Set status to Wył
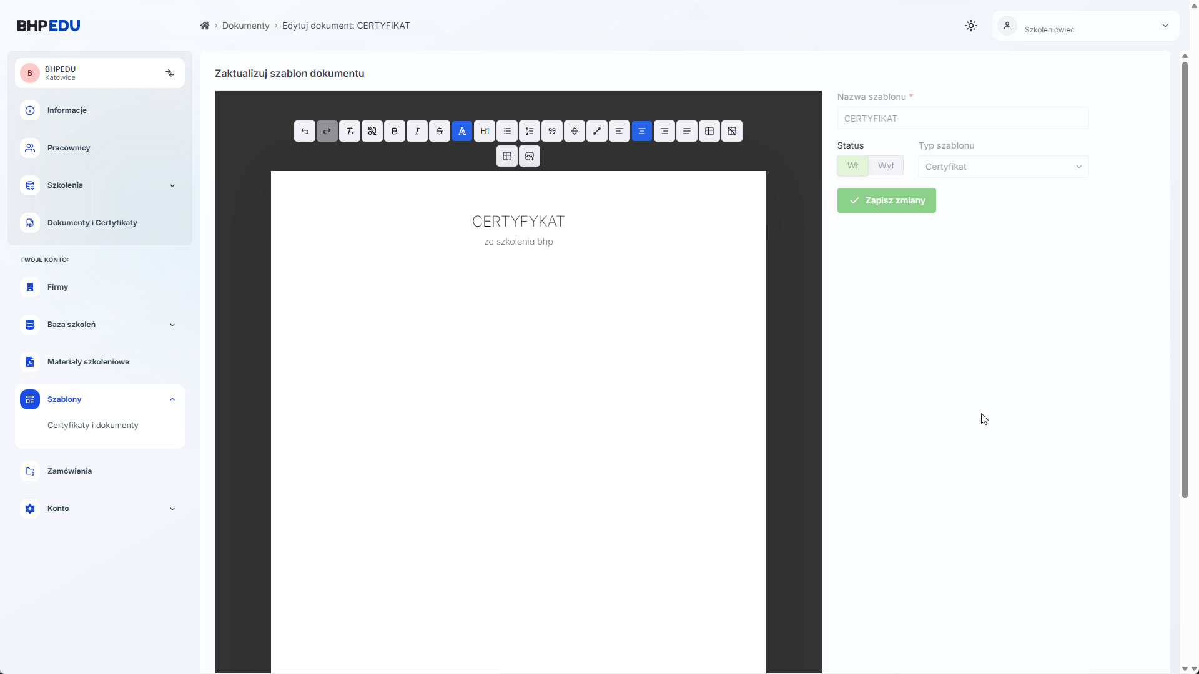The image size is (1199, 674). coord(886,165)
